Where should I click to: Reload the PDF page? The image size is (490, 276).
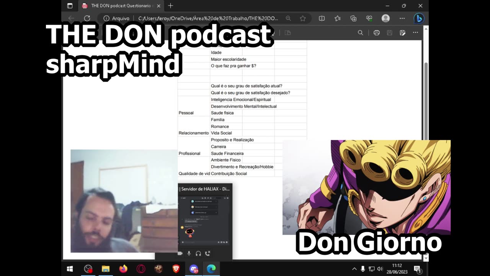(x=87, y=18)
